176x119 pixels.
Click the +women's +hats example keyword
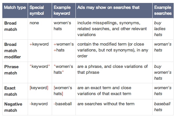point(64,47)
